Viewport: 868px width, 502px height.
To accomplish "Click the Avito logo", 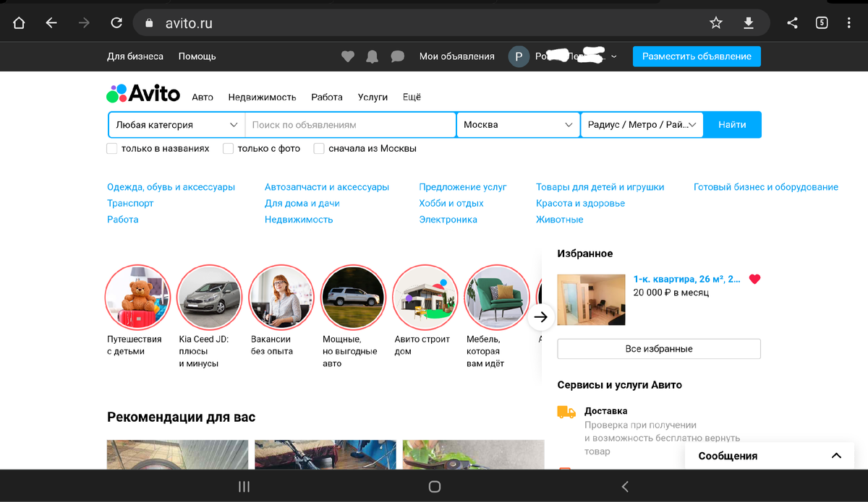I will click(x=143, y=93).
